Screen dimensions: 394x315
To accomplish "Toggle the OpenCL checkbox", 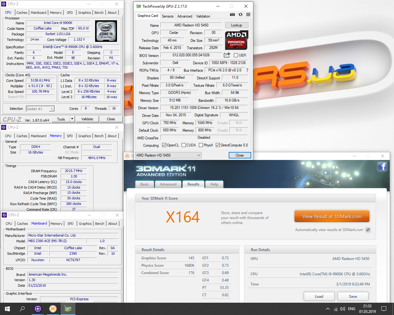I will tap(164, 145).
